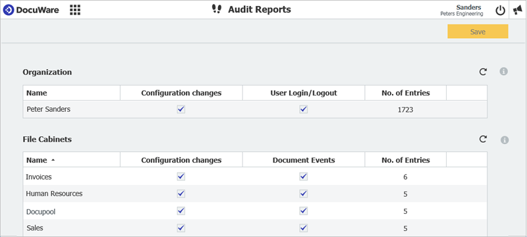
Task: Click the Save button
Action: pos(478,32)
